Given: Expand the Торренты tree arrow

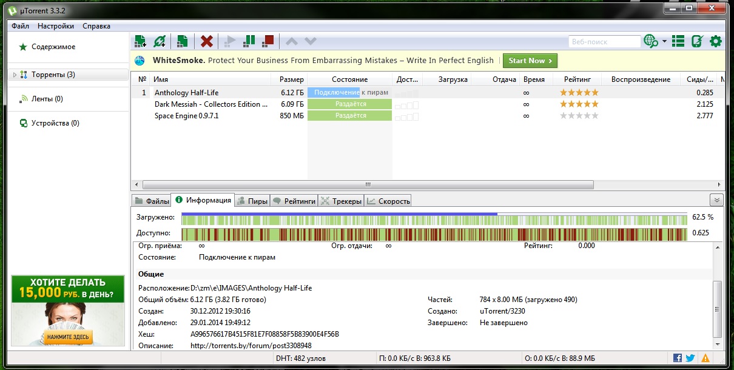Looking at the screenshot, I should [x=15, y=75].
